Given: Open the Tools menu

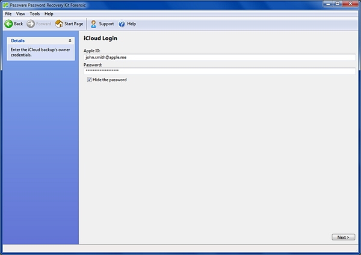Looking at the screenshot, I should point(34,14).
